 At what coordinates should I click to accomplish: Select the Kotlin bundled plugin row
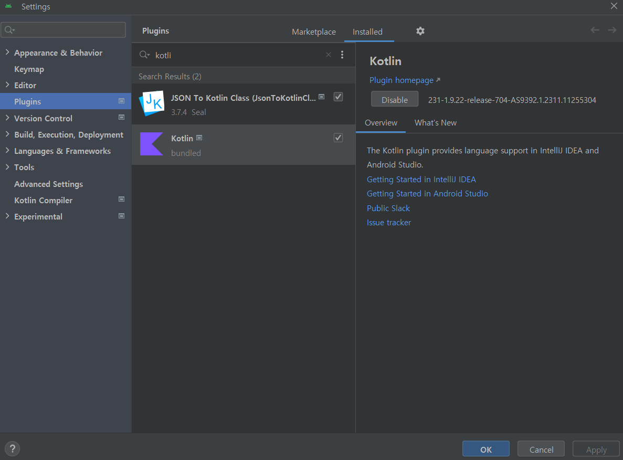coord(244,145)
